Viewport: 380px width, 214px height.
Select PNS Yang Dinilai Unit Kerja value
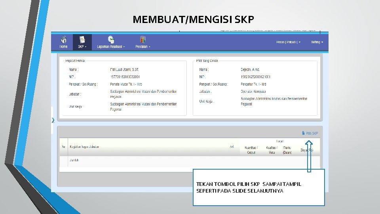tap(274, 101)
